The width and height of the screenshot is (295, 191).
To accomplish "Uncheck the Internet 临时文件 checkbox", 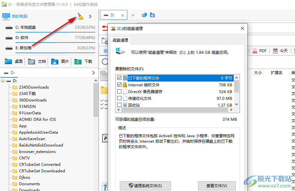I will point(119,85).
